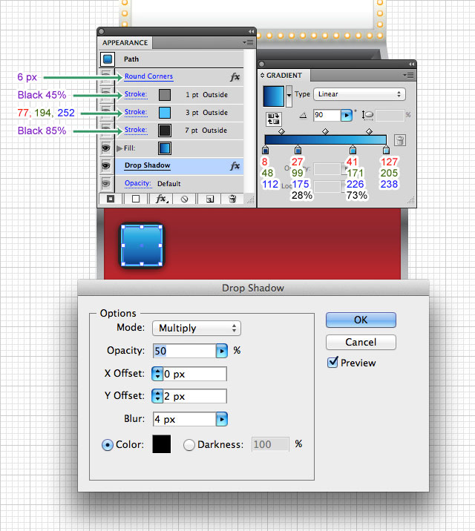
Task: Click the APPEARANCE panel tab
Action: (x=125, y=43)
